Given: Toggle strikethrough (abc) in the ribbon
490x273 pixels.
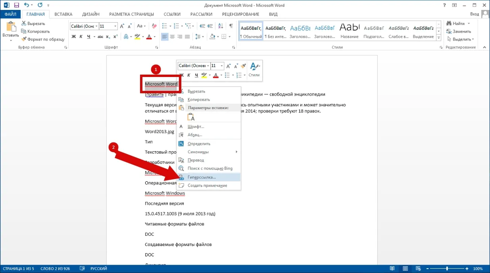Looking at the screenshot, I should (x=101, y=37).
